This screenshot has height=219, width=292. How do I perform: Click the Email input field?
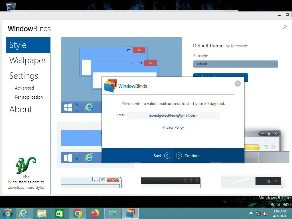tap(173, 115)
